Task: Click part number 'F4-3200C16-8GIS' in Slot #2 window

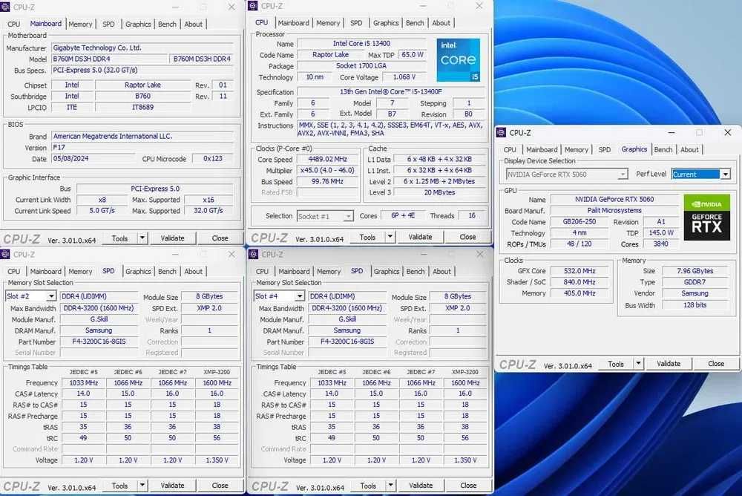Action: tap(99, 341)
